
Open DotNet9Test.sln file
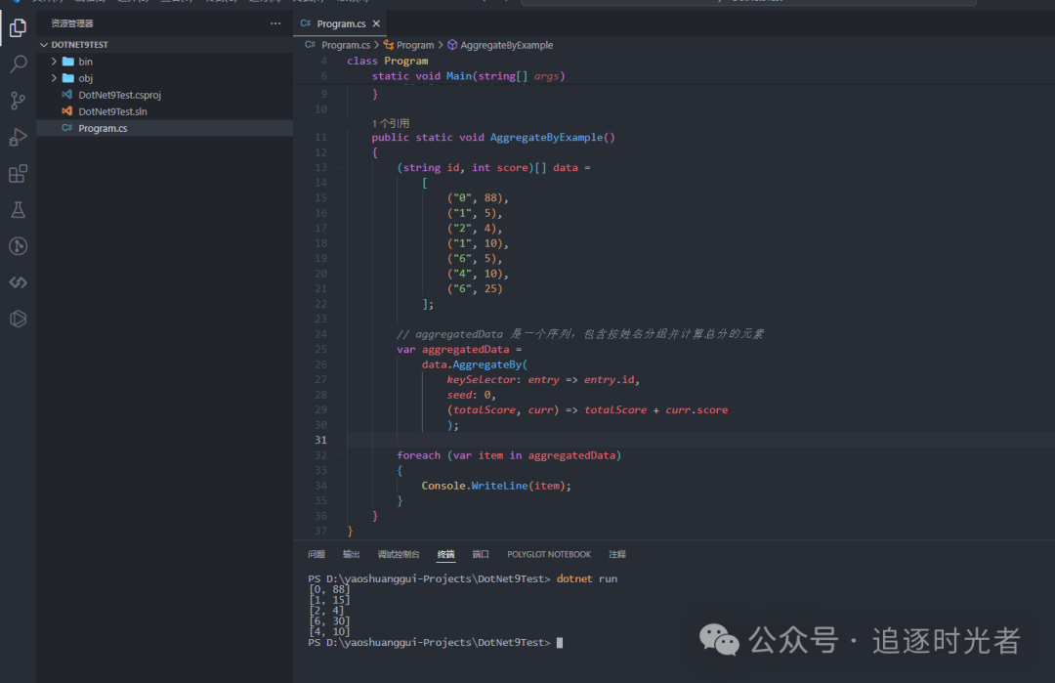tap(112, 111)
